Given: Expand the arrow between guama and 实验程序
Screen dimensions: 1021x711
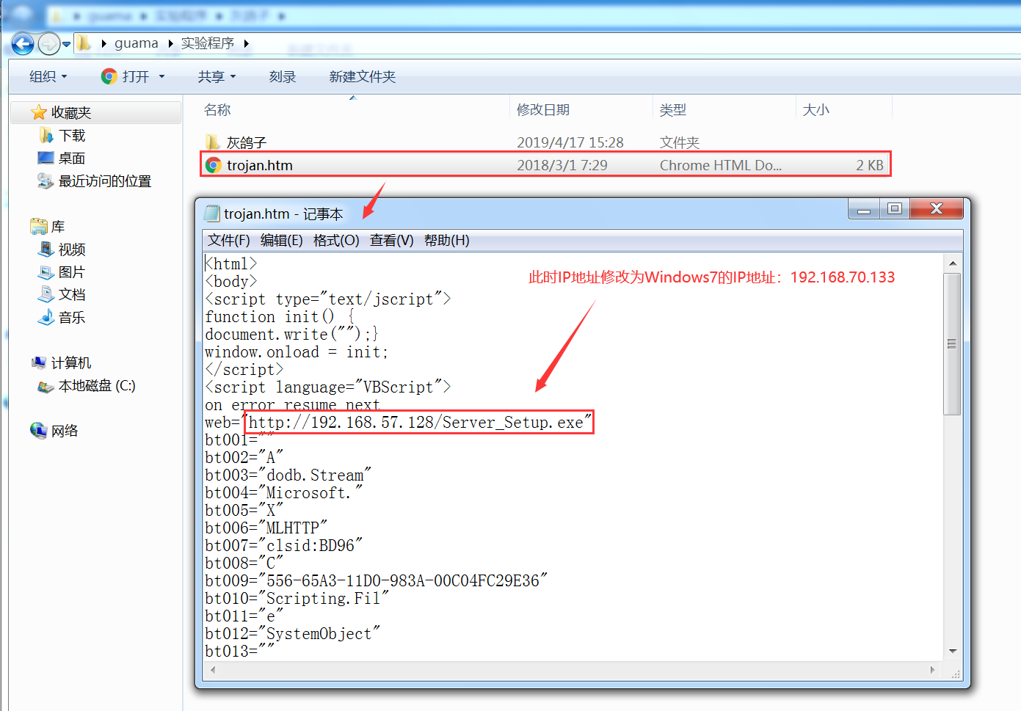Looking at the screenshot, I should (x=170, y=44).
